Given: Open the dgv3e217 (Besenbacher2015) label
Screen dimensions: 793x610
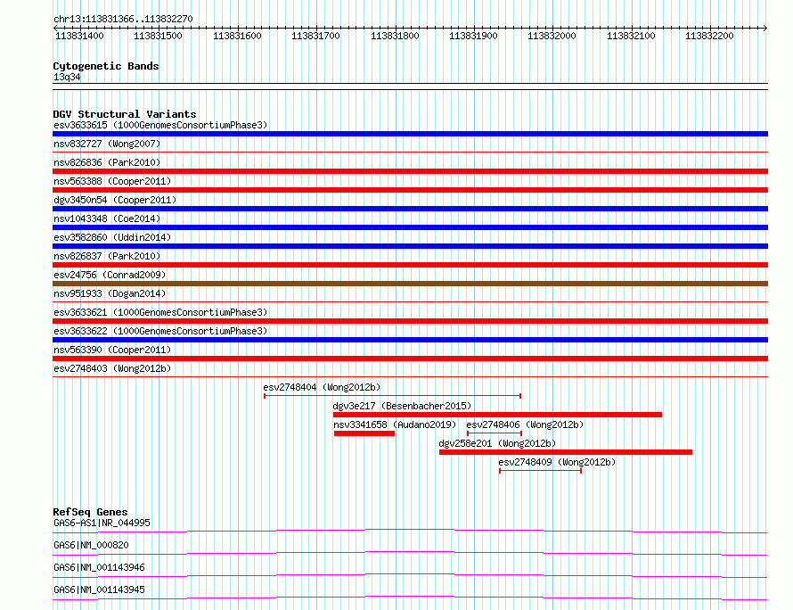Looking at the screenshot, I should coord(402,406).
